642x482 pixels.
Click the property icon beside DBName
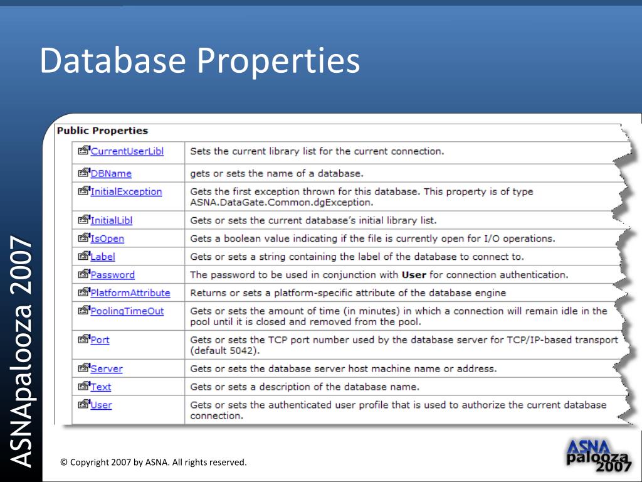point(84,172)
